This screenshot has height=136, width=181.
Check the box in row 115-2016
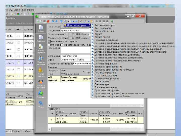point(19,76)
